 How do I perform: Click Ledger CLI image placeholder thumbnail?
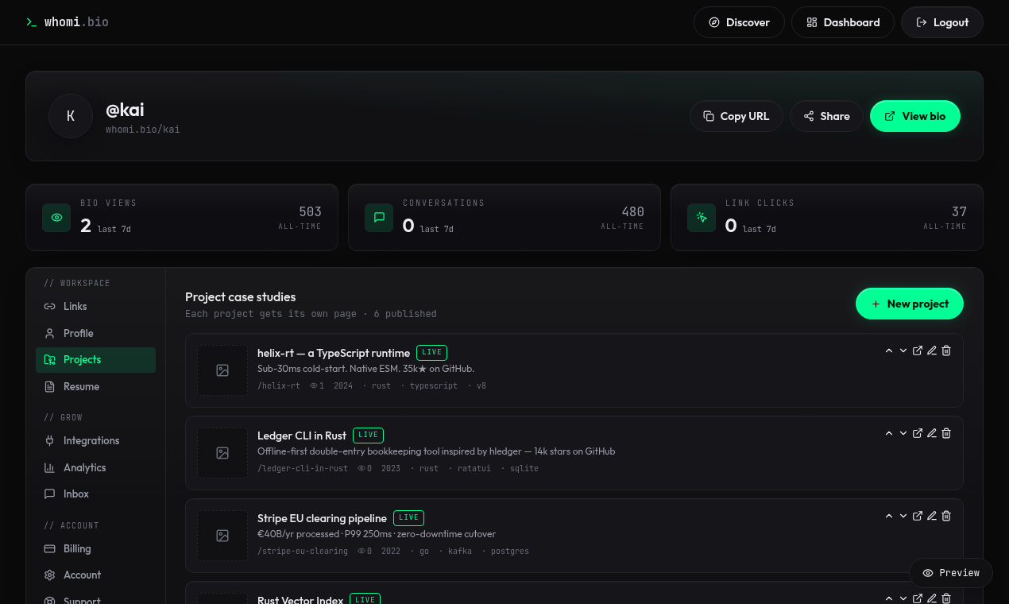pyautogui.click(x=222, y=453)
